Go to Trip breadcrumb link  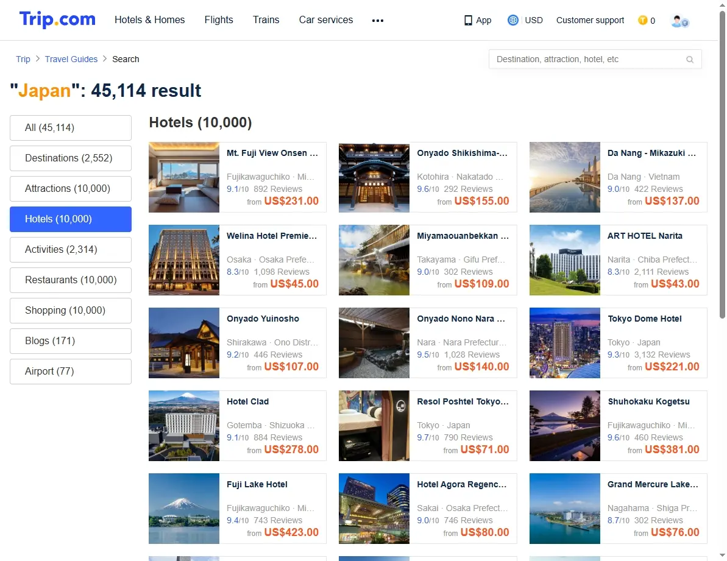point(23,59)
